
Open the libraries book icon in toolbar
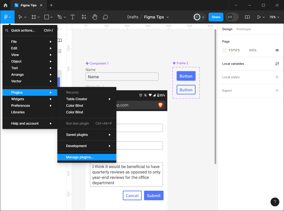pos(247,17)
